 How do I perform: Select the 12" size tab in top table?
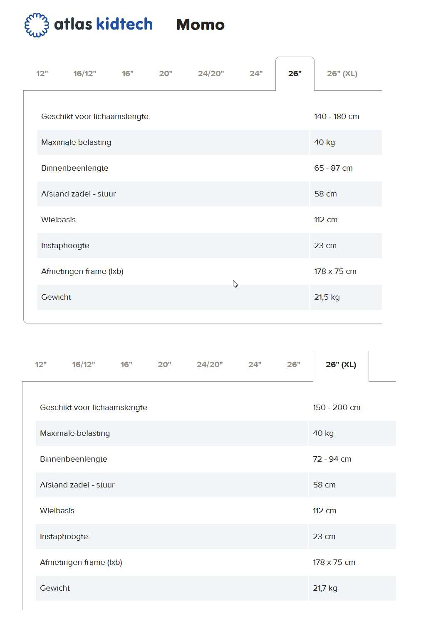[x=42, y=74]
